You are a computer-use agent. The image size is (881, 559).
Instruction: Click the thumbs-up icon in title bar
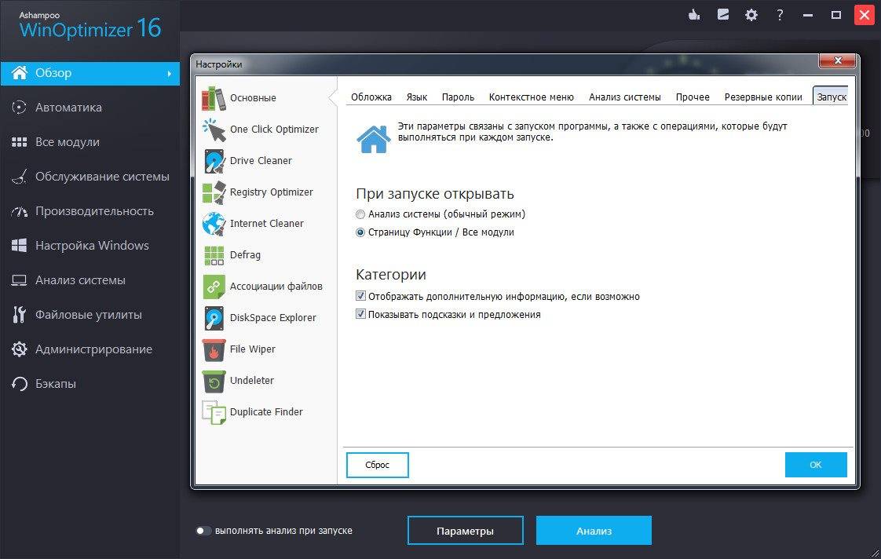coord(694,15)
